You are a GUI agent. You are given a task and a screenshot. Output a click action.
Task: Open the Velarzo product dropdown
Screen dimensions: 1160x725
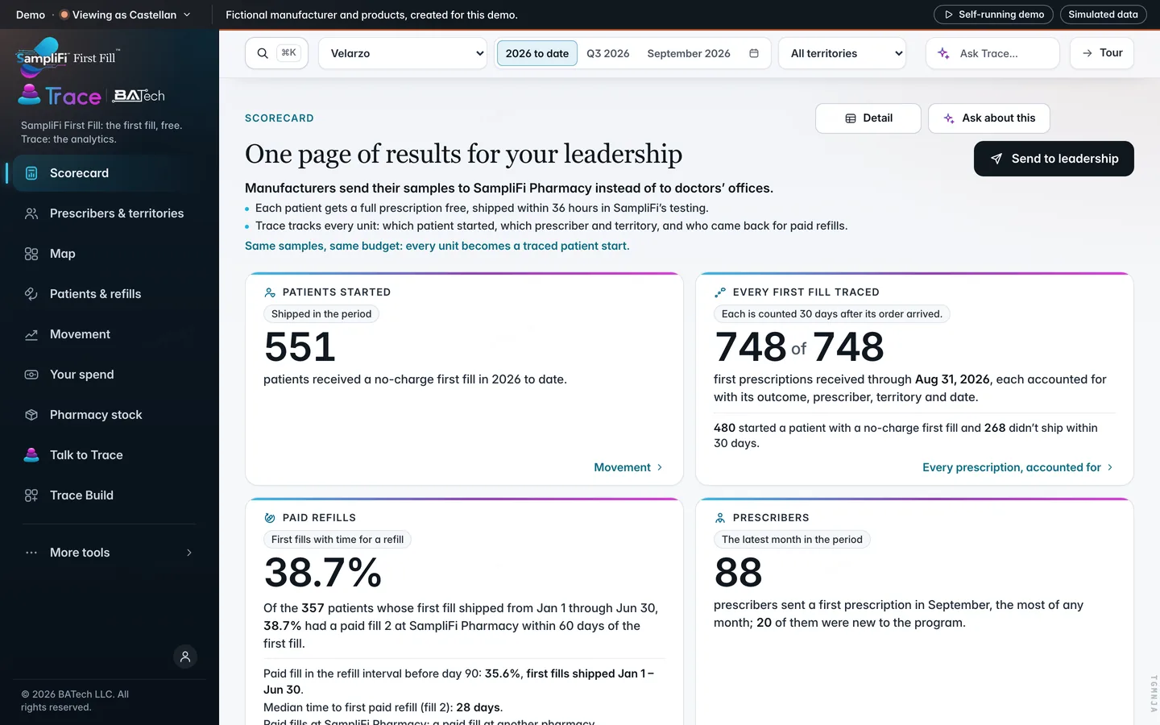pyautogui.click(x=404, y=53)
